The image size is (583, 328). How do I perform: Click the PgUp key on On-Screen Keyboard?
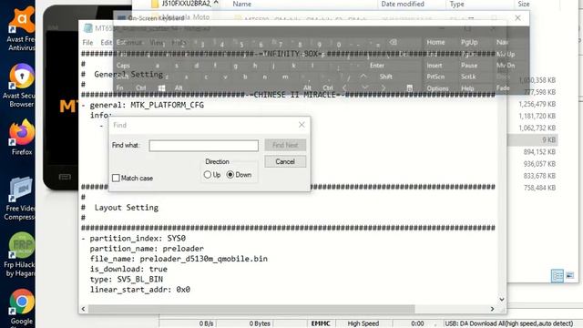click(469, 43)
